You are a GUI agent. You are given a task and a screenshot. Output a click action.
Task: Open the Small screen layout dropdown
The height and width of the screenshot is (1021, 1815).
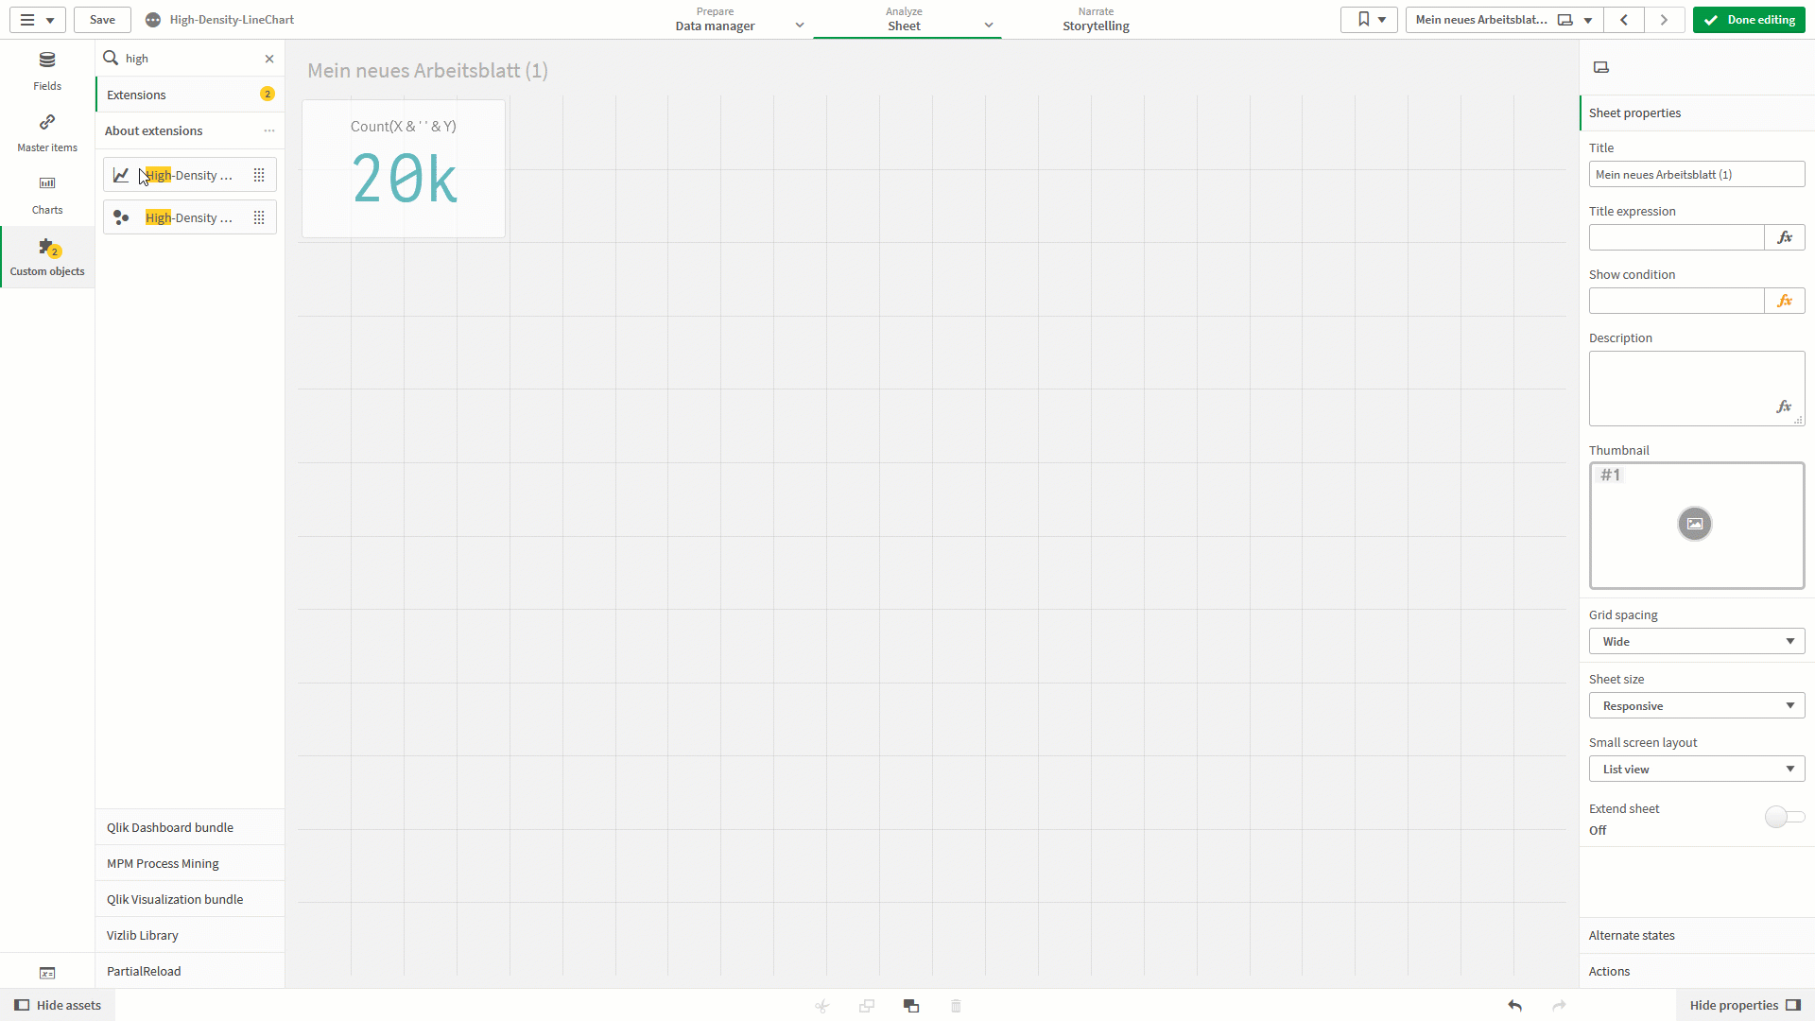[x=1695, y=769]
